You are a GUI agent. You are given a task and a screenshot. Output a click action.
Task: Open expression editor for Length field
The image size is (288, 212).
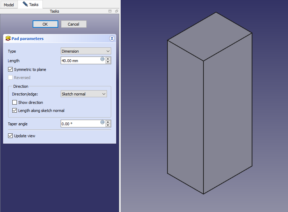[102, 59]
